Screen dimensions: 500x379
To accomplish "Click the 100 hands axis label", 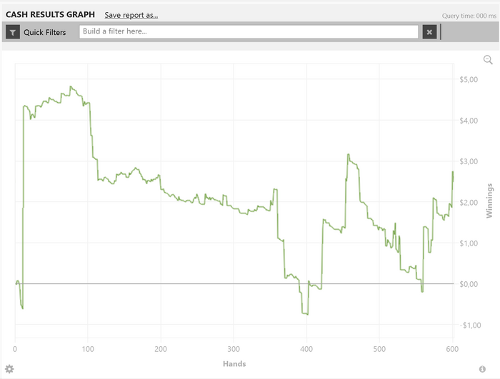I will [88, 349].
